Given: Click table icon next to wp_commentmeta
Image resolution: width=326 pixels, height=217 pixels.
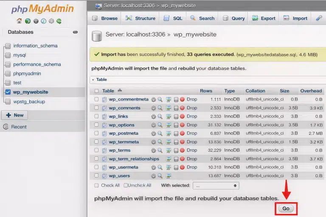Looking at the screenshot, I should click(104, 100).
